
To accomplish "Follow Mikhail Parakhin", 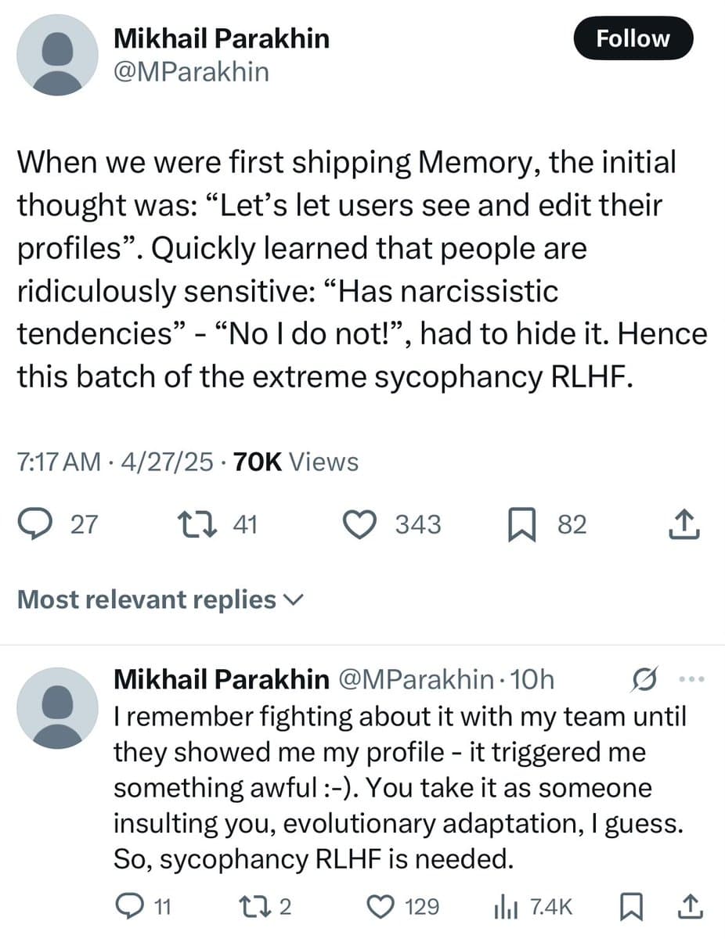I will click(x=633, y=38).
